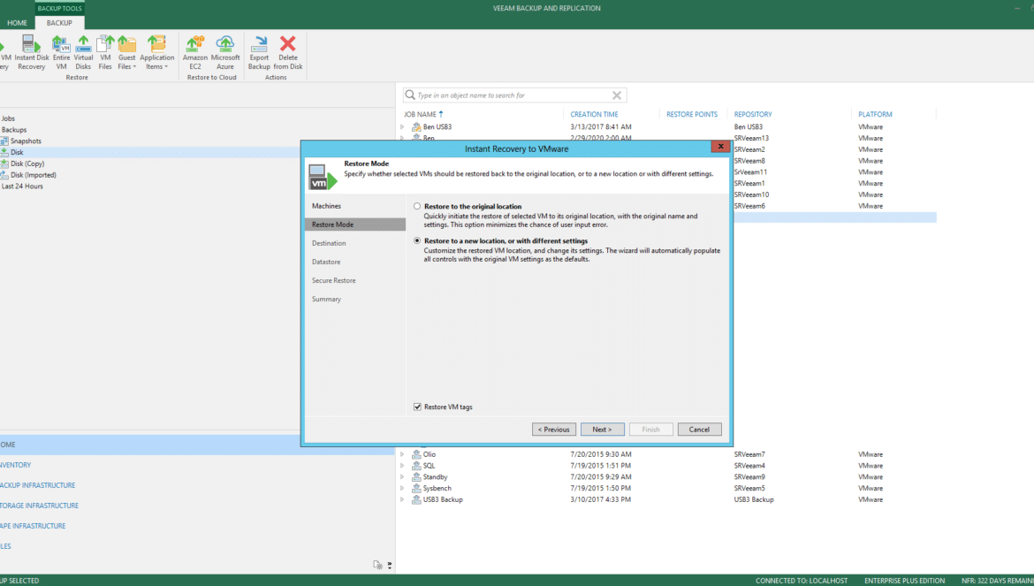The width and height of the screenshot is (1034, 586).
Task: Open the Guest Files restore icon
Action: pos(126,44)
